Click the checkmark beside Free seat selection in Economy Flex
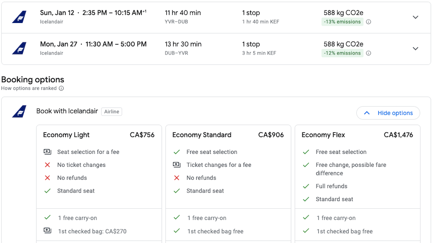The image size is (434, 243). pos(306,152)
